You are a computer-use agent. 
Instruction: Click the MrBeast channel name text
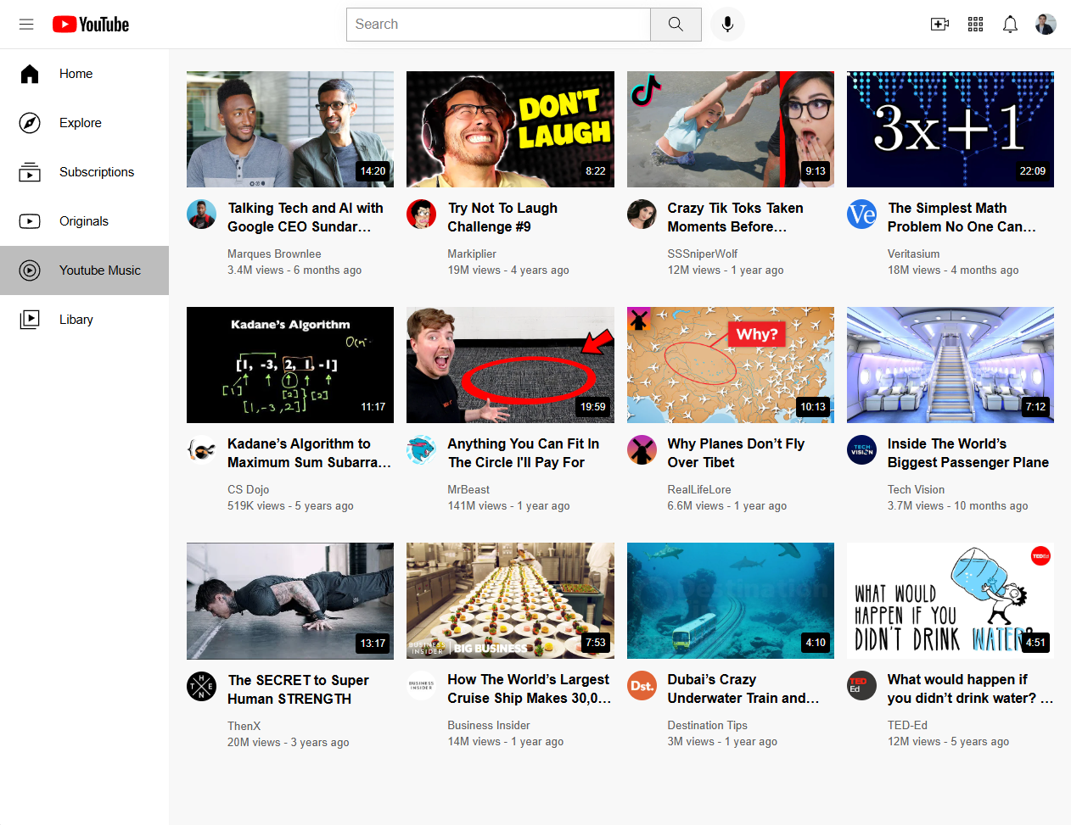[x=468, y=489]
